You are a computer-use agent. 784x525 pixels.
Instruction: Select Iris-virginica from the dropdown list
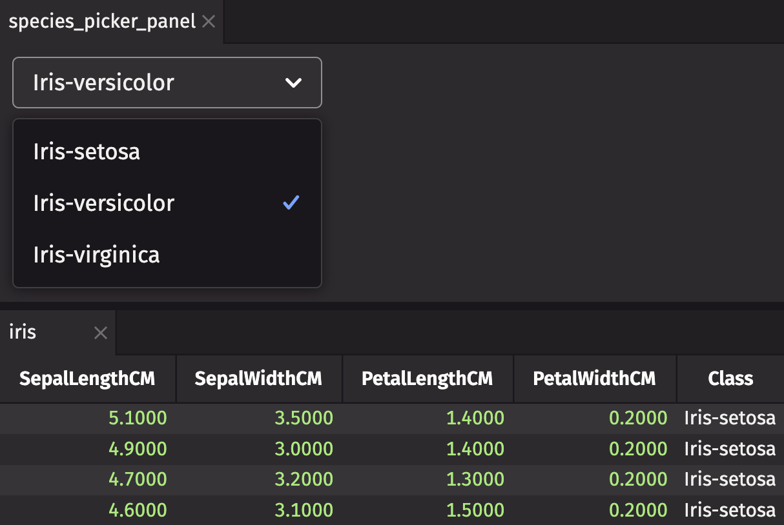tap(96, 254)
